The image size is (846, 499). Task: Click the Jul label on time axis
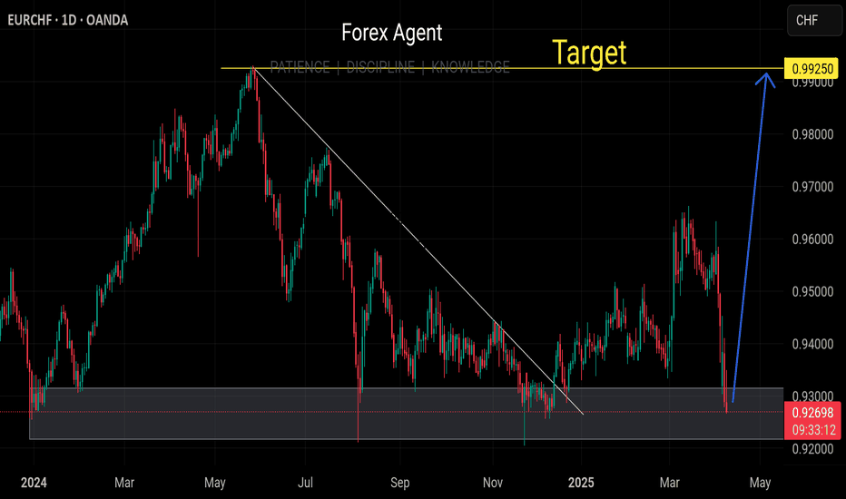pos(305,483)
